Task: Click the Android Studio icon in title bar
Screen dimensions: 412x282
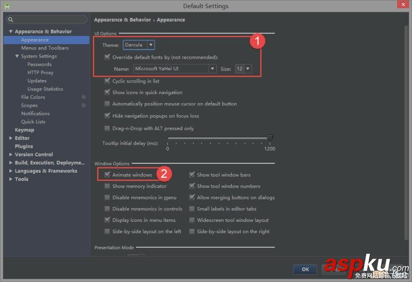Action: tap(7, 6)
